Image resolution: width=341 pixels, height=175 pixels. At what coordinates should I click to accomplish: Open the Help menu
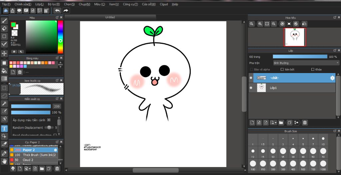(175, 4)
